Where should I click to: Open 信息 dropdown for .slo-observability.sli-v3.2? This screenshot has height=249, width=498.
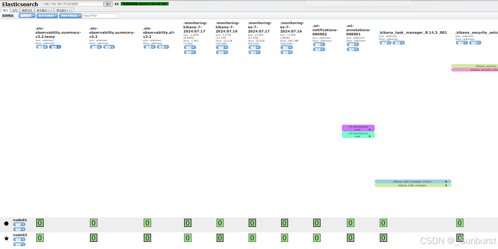[149, 47]
